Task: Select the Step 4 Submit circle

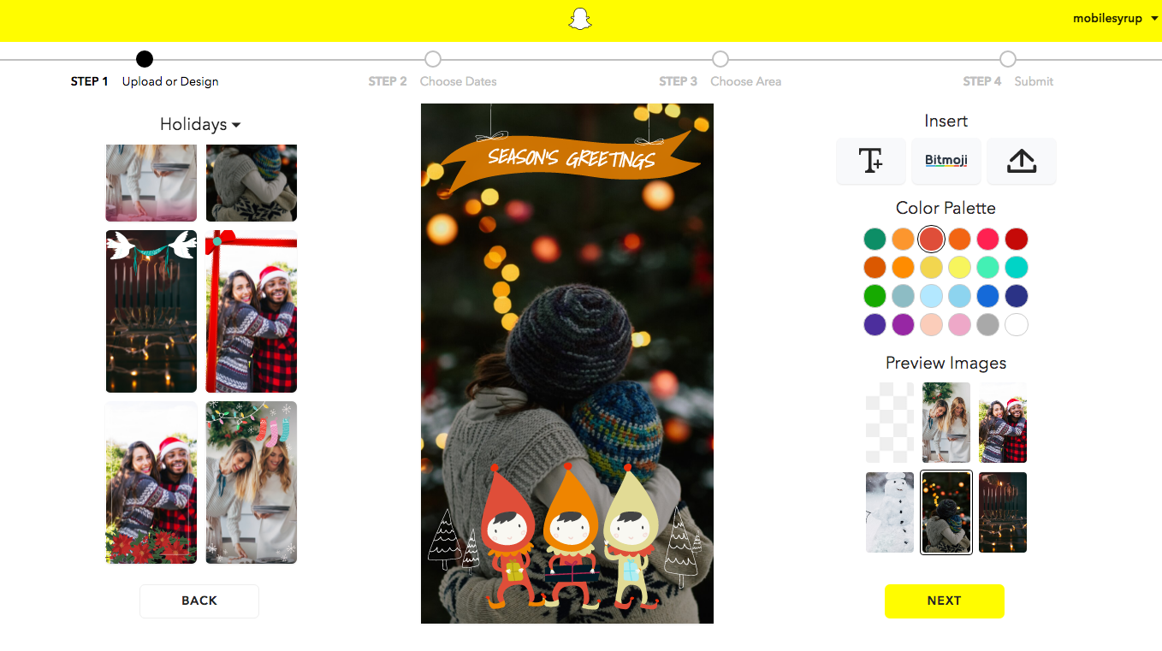Action: (x=1008, y=59)
